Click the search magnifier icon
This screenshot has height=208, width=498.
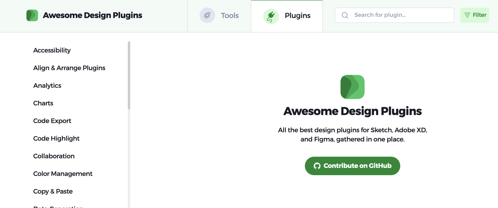pos(345,15)
